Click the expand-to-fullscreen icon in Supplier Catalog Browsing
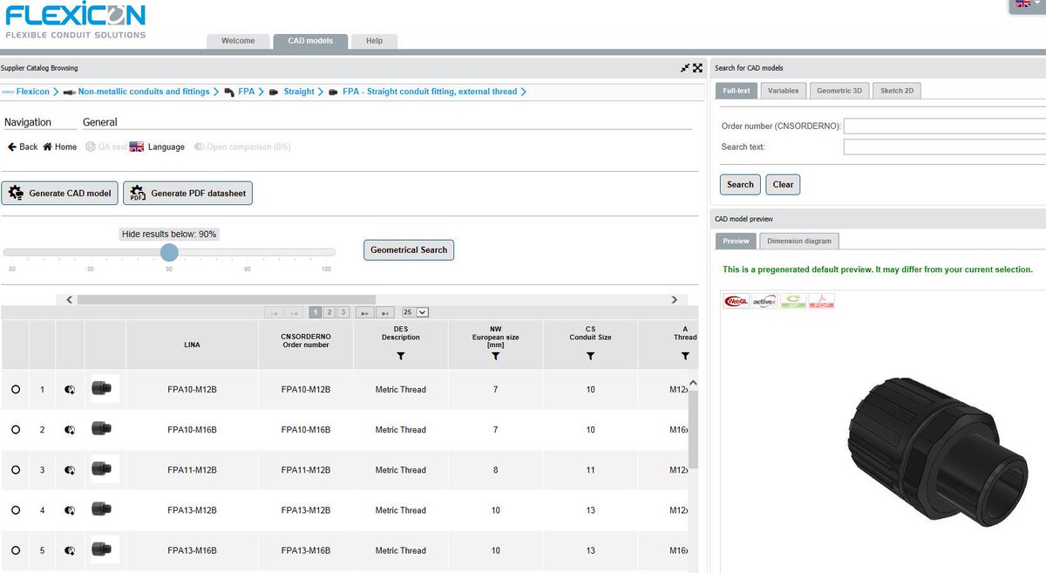The width and height of the screenshot is (1046, 573). coord(698,68)
